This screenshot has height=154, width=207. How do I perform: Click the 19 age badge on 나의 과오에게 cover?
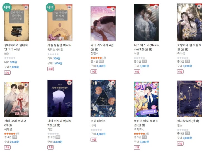click(x=113, y=9)
